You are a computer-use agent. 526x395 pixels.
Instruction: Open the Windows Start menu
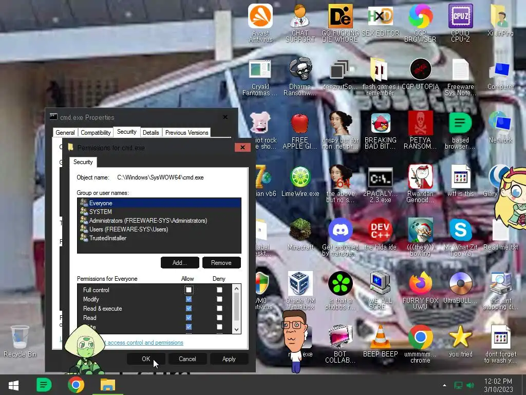(x=13, y=385)
